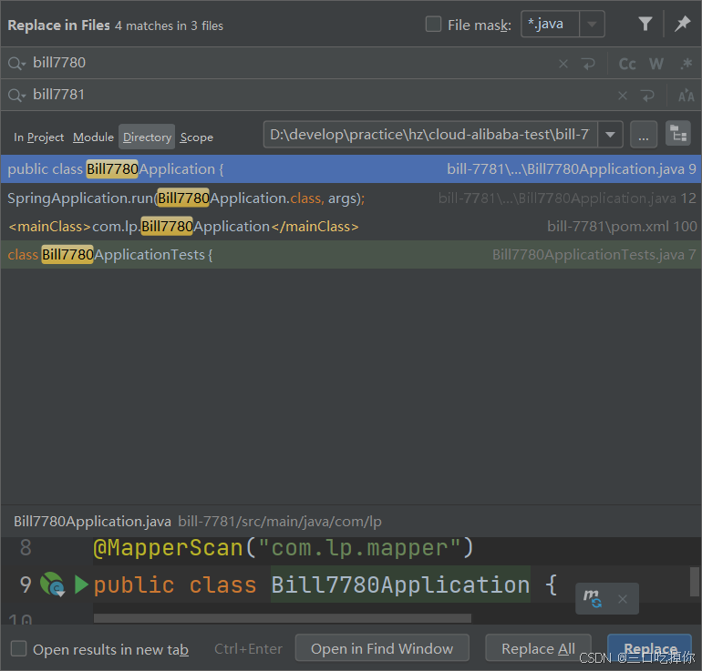Click the preview vertical scrollbar
702x671 pixels.
(x=695, y=582)
